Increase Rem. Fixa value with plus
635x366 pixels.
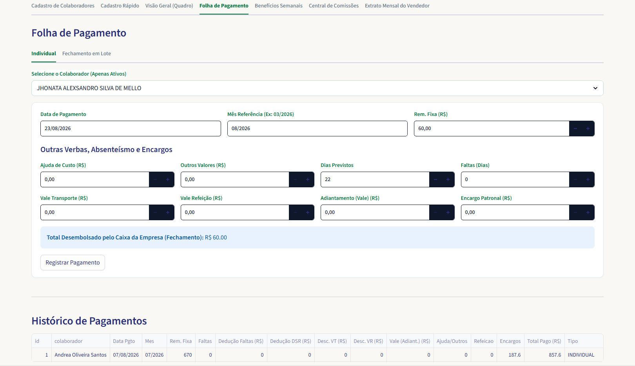(x=588, y=129)
